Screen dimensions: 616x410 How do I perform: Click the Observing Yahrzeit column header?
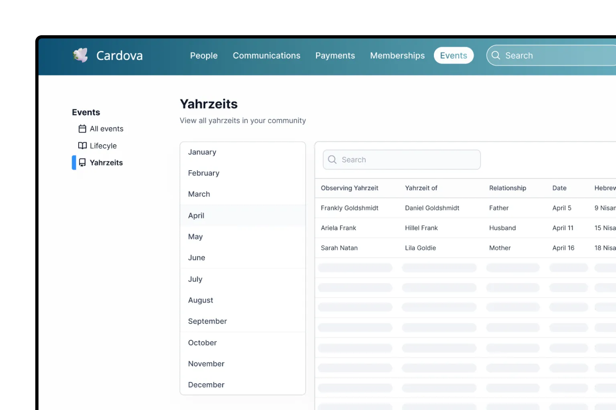click(349, 188)
